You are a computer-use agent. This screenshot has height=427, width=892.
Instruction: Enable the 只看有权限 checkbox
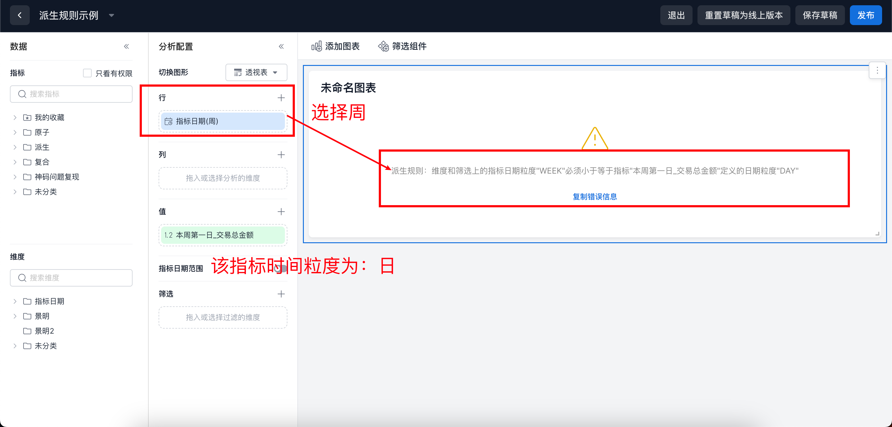[x=87, y=73]
